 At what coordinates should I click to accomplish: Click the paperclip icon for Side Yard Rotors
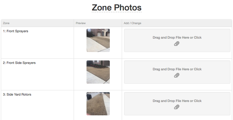(x=177, y=107)
